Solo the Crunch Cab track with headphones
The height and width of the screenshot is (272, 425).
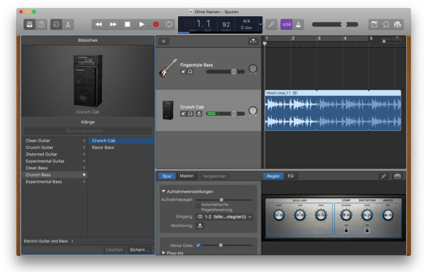click(191, 114)
